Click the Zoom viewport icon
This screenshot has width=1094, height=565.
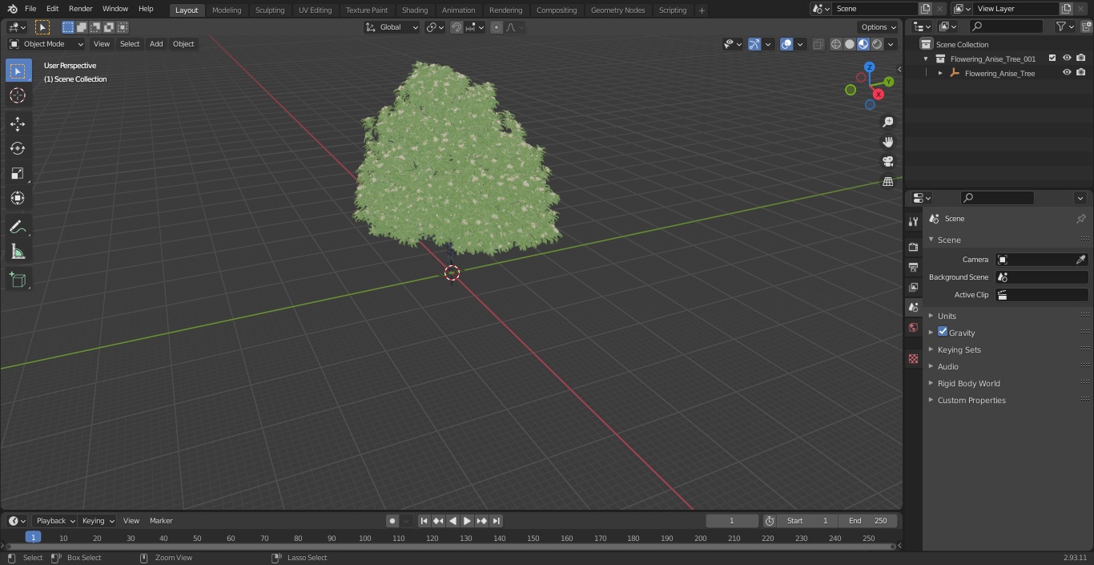[x=887, y=122]
